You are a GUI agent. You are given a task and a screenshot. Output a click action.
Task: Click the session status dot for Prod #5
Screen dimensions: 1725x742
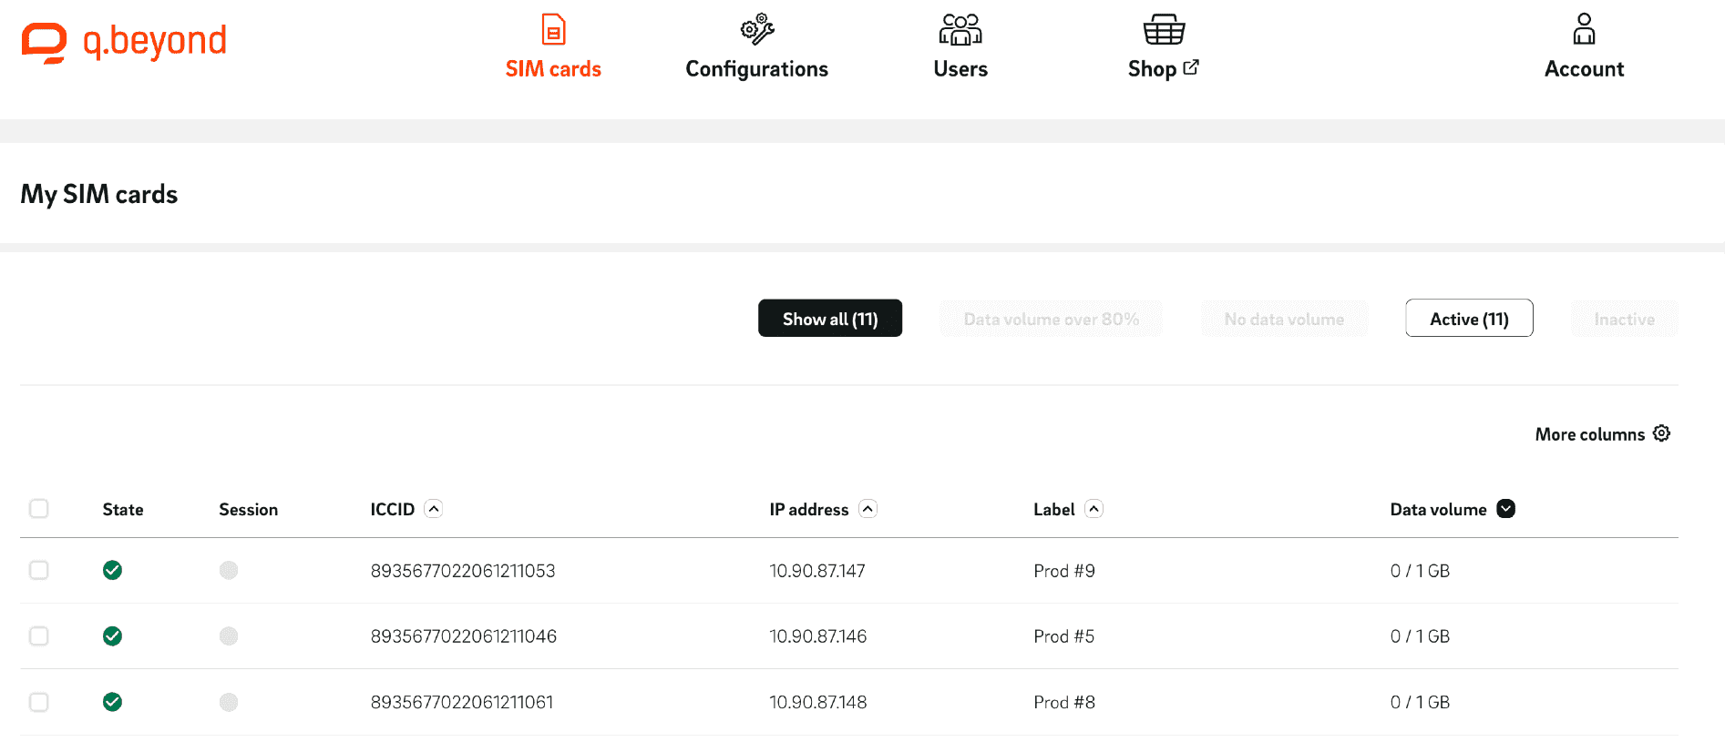tap(229, 636)
